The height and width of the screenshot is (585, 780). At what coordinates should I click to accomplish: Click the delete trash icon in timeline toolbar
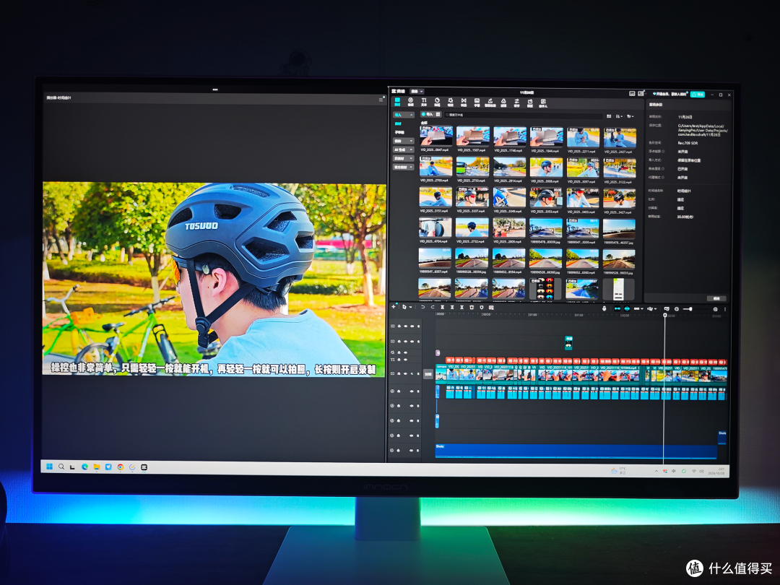472,308
